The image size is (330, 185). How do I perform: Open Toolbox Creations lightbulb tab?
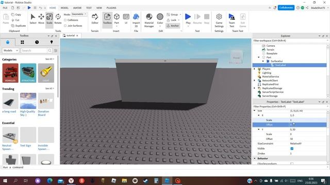(52, 42)
